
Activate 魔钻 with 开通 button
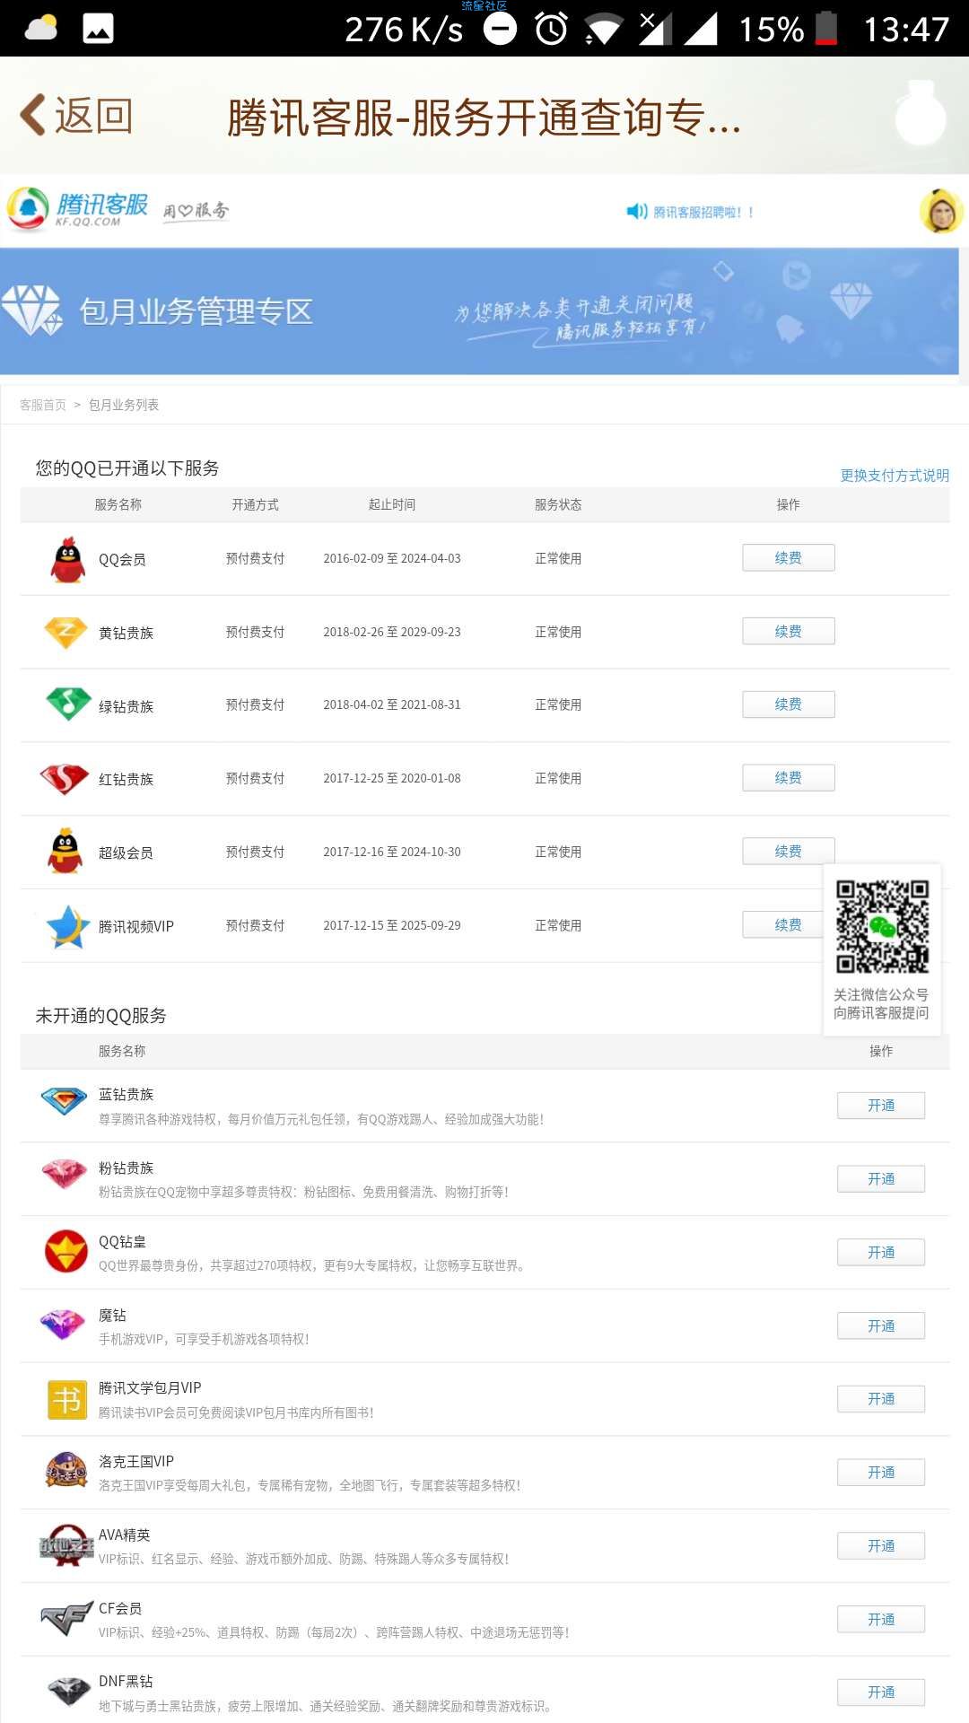881,1326
